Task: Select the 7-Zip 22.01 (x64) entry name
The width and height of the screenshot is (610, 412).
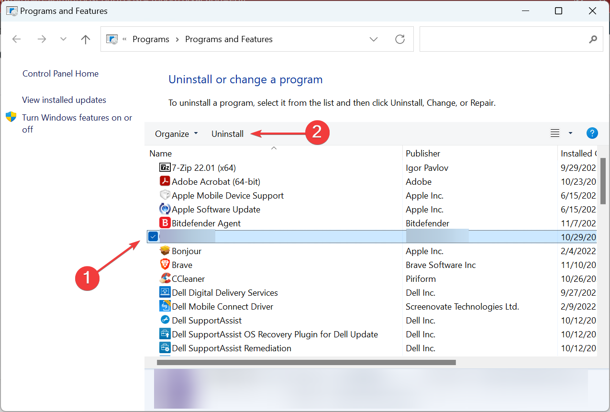Action: pyautogui.click(x=204, y=167)
